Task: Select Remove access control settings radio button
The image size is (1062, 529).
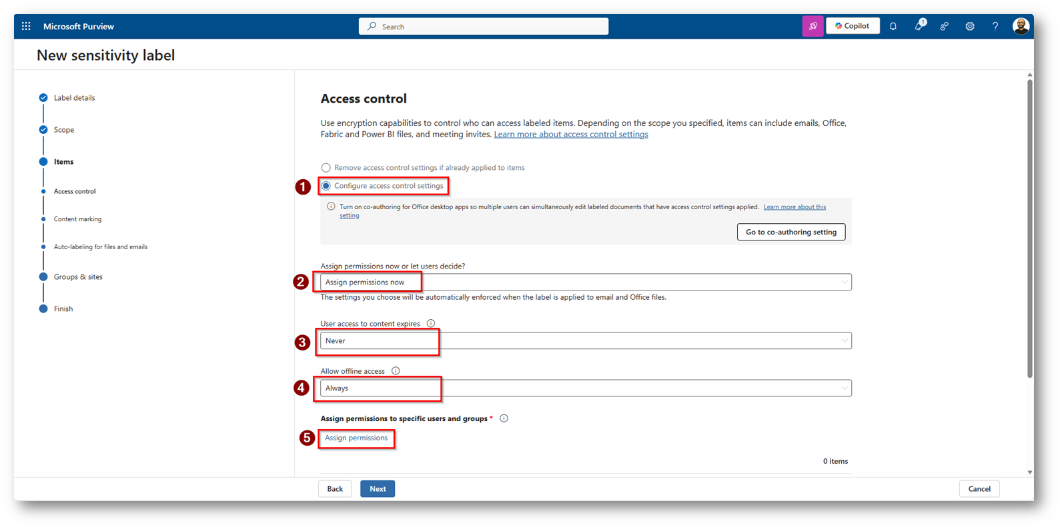Action: (326, 168)
